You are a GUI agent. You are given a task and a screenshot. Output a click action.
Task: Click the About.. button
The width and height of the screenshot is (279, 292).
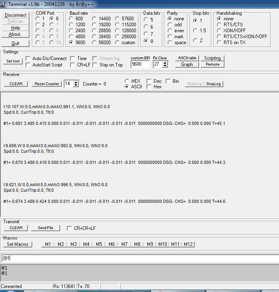(16, 34)
